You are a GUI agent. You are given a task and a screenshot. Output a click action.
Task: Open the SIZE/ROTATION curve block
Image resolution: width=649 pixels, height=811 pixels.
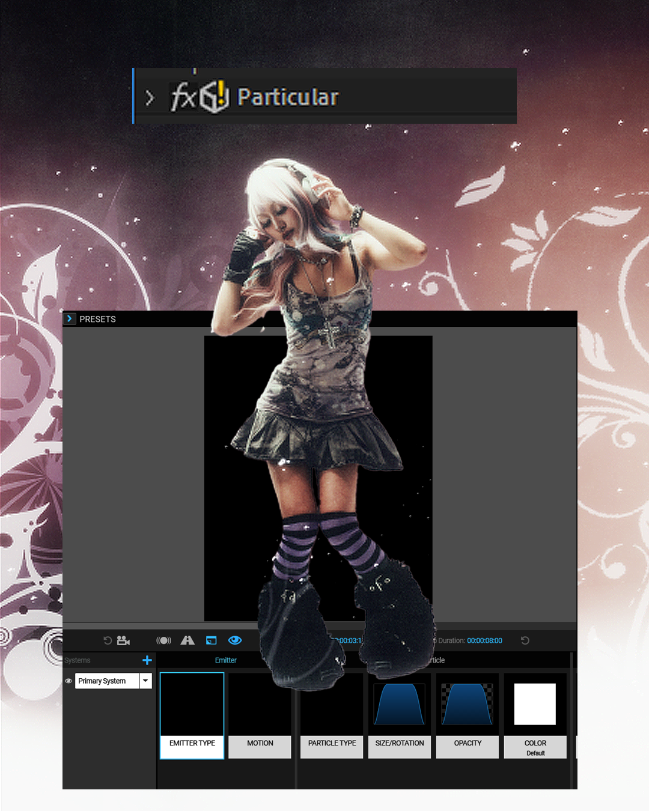[x=400, y=715]
